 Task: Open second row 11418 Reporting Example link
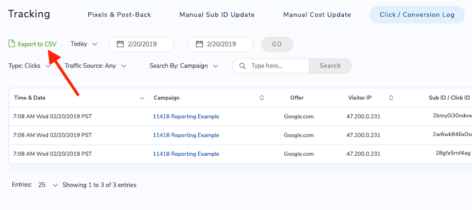pos(186,135)
